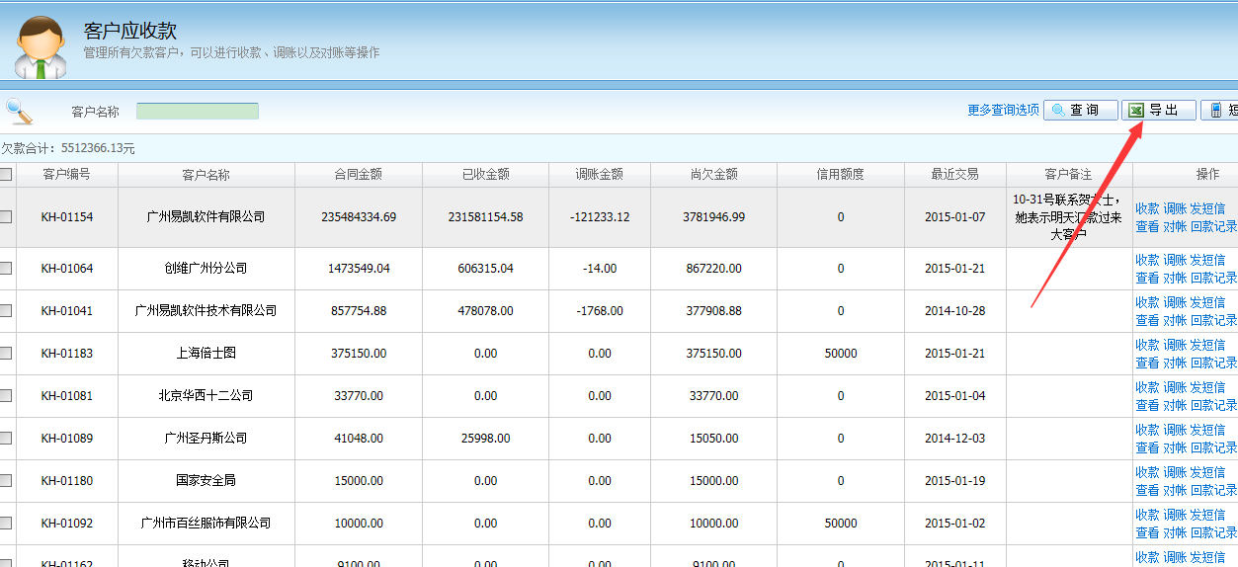Click the 合同金额 column header

358,175
